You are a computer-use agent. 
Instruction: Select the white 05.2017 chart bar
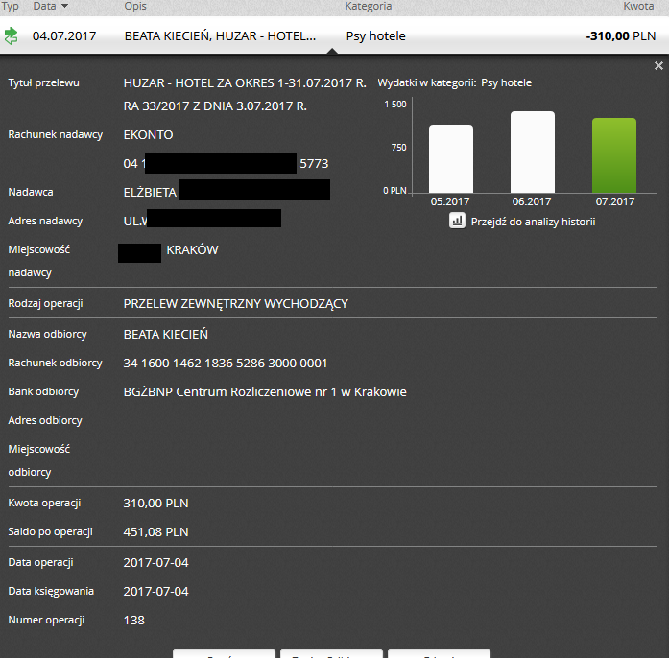pyautogui.click(x=450, y=158)
